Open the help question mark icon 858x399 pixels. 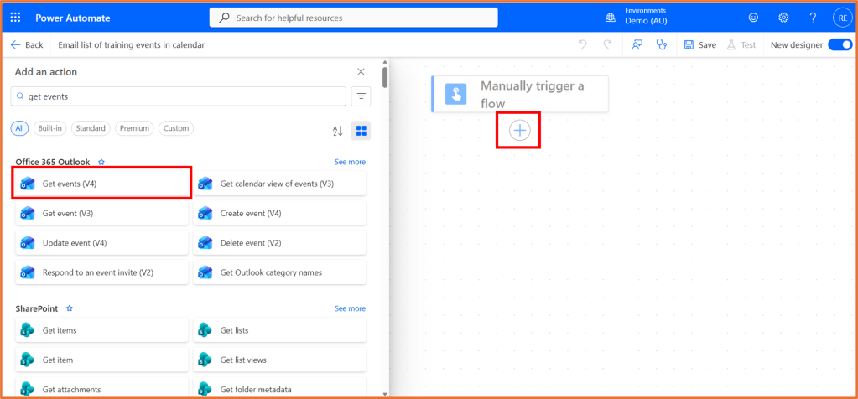813,18
